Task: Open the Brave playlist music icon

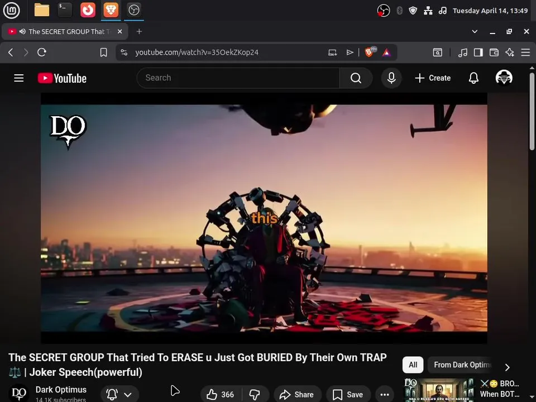Action: click(x=462, y=52)
